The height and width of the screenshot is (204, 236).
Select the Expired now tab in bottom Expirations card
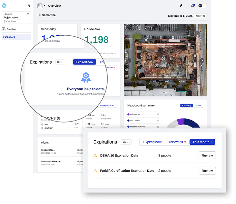coord(152,142)
